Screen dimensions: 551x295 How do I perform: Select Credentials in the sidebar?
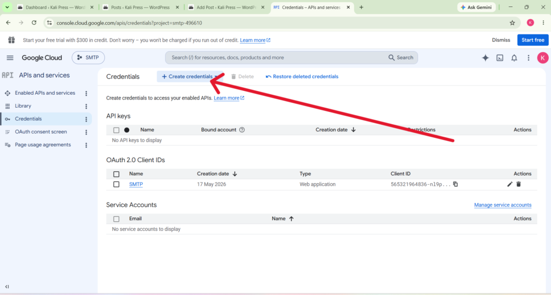[28, 119]
